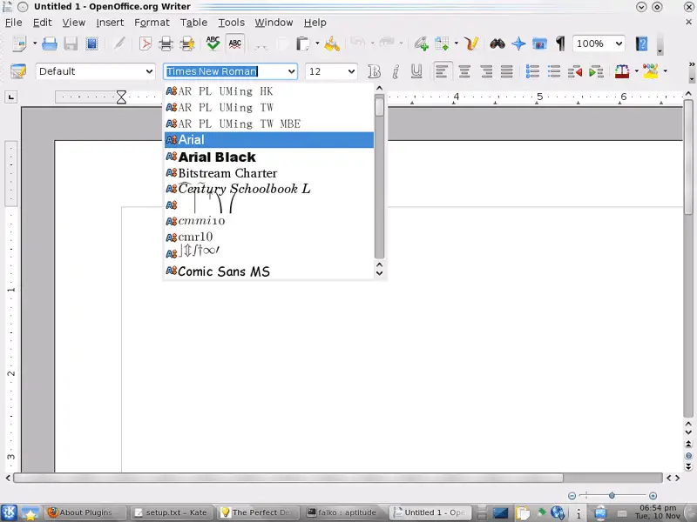Open Styles and Formatting window

[18, 71]
